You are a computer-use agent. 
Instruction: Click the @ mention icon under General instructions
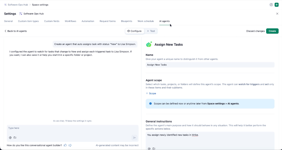(149, 149)
